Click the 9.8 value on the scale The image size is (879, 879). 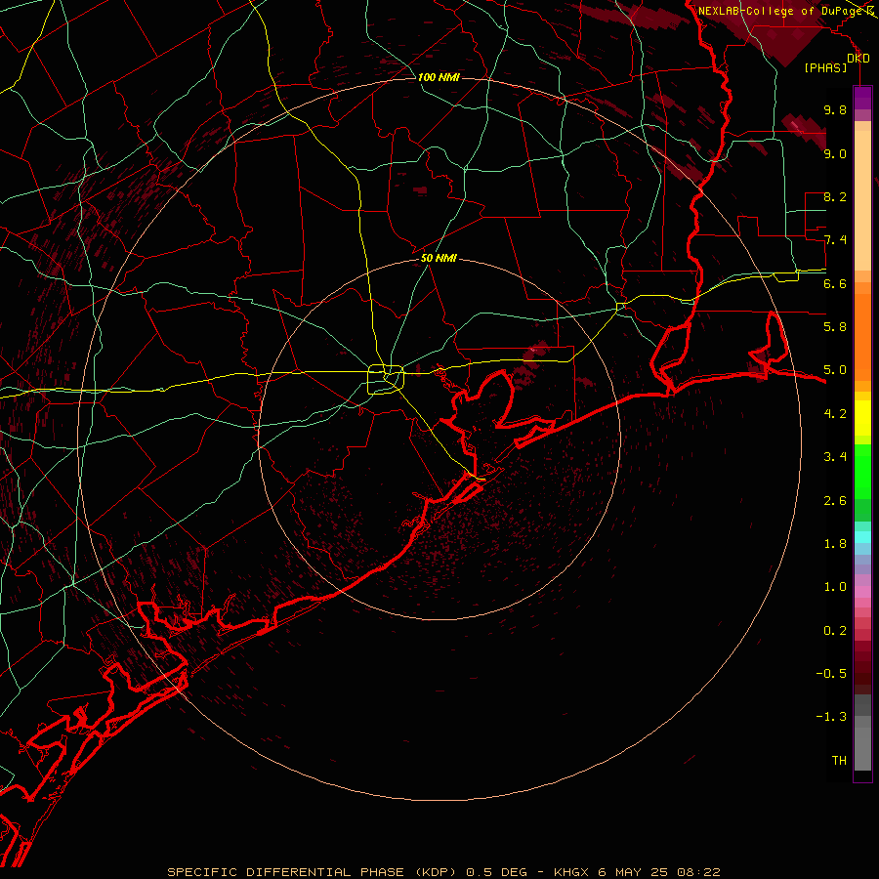835,109
